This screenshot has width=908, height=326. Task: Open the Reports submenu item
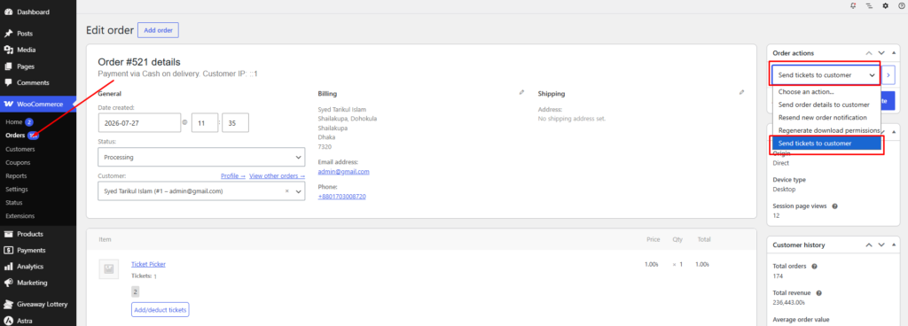(16, 175)
